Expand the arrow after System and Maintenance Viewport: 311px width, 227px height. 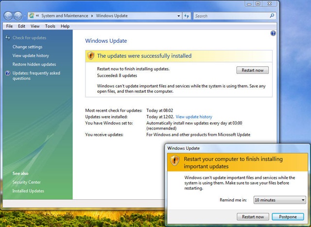(x=92, y=16)
